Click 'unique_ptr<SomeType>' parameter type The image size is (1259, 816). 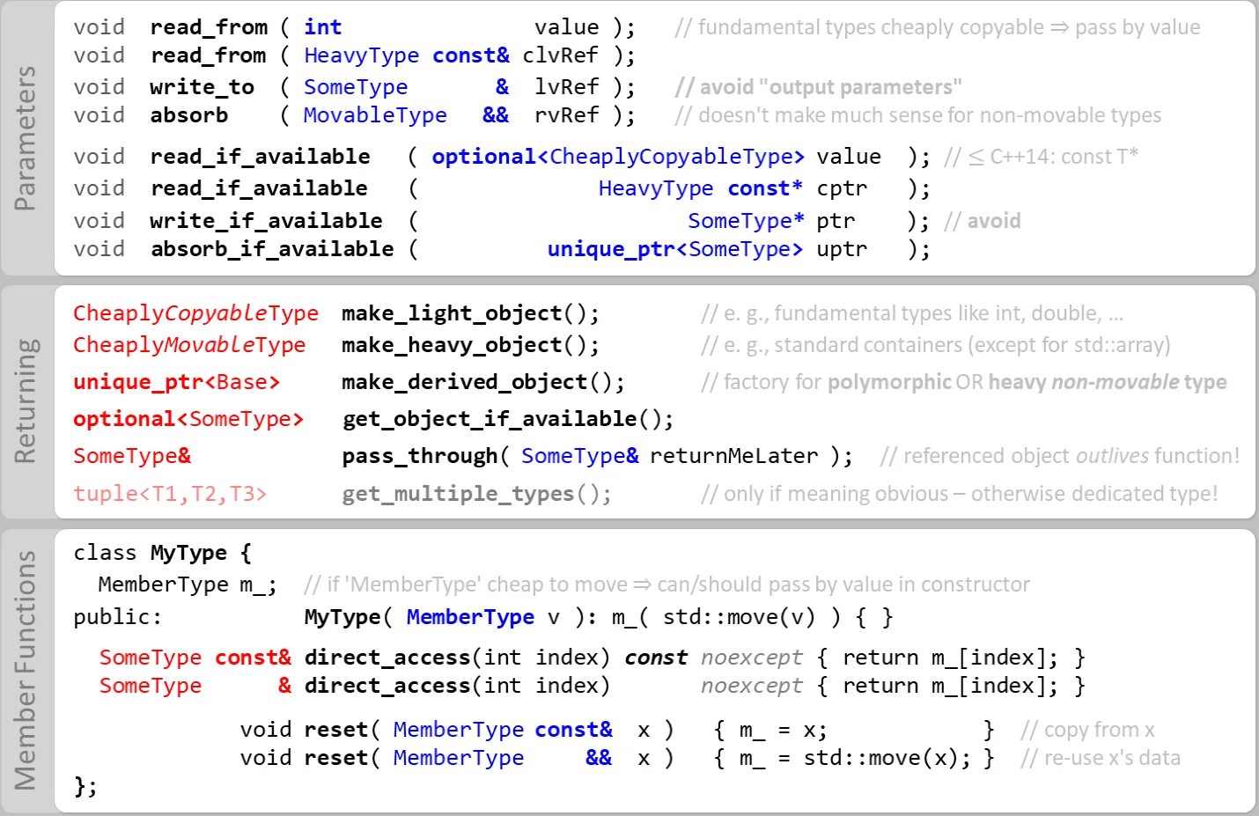(x=675, y=249)
